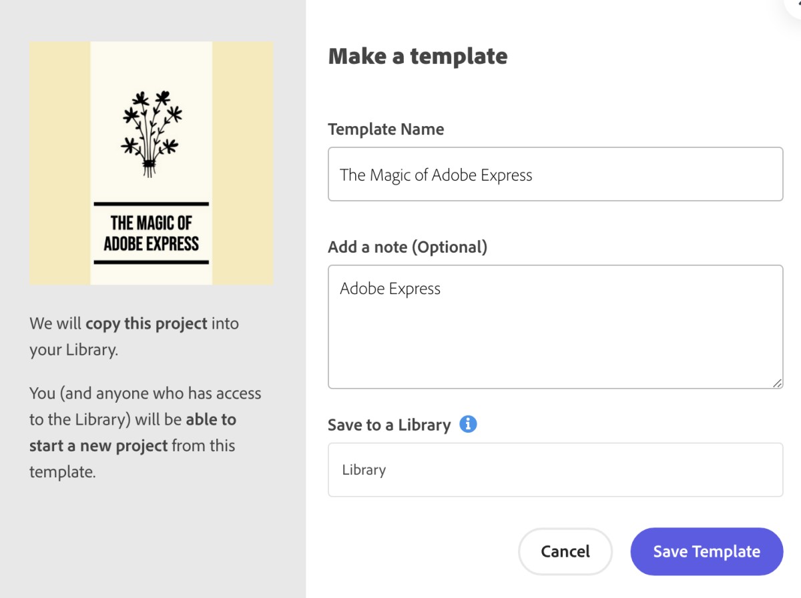
Task: Click the thick black bar above the poster title
Action: (x=152, y=203)
